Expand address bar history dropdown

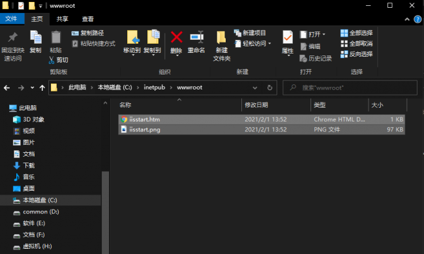click(254, 87)
